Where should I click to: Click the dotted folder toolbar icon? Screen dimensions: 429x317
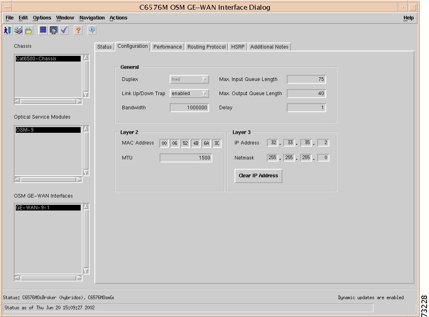click(28, 30)
